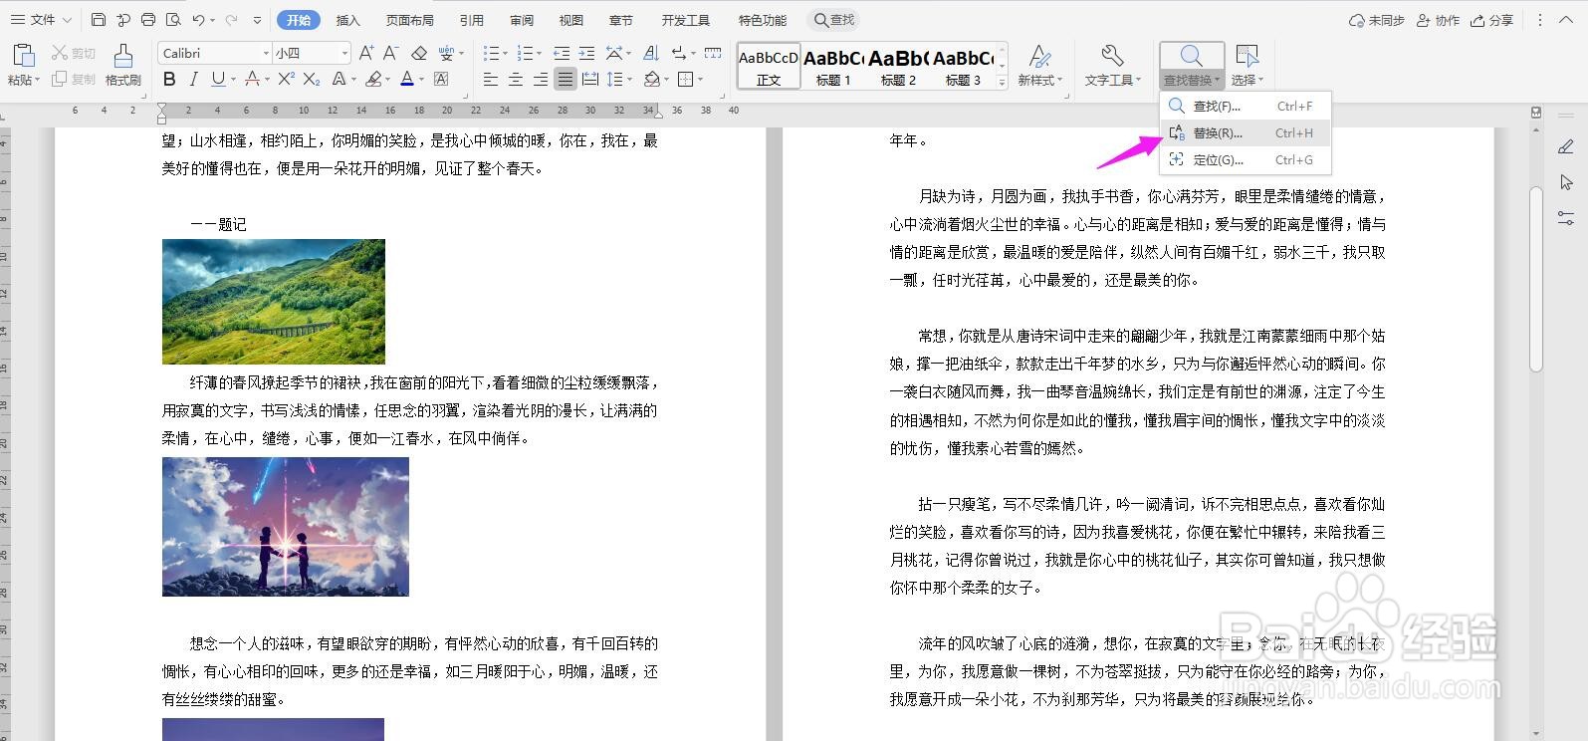Expand the borders dropdown arrow
This screenshot has width=1588, height=741.
point(701,79)
